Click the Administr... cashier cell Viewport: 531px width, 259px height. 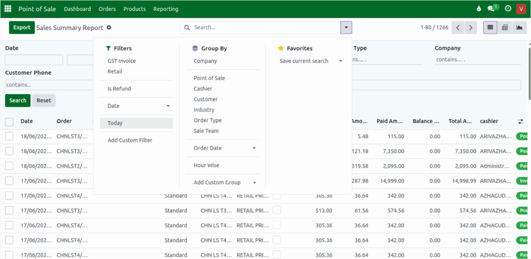click(x=494, y=166)
